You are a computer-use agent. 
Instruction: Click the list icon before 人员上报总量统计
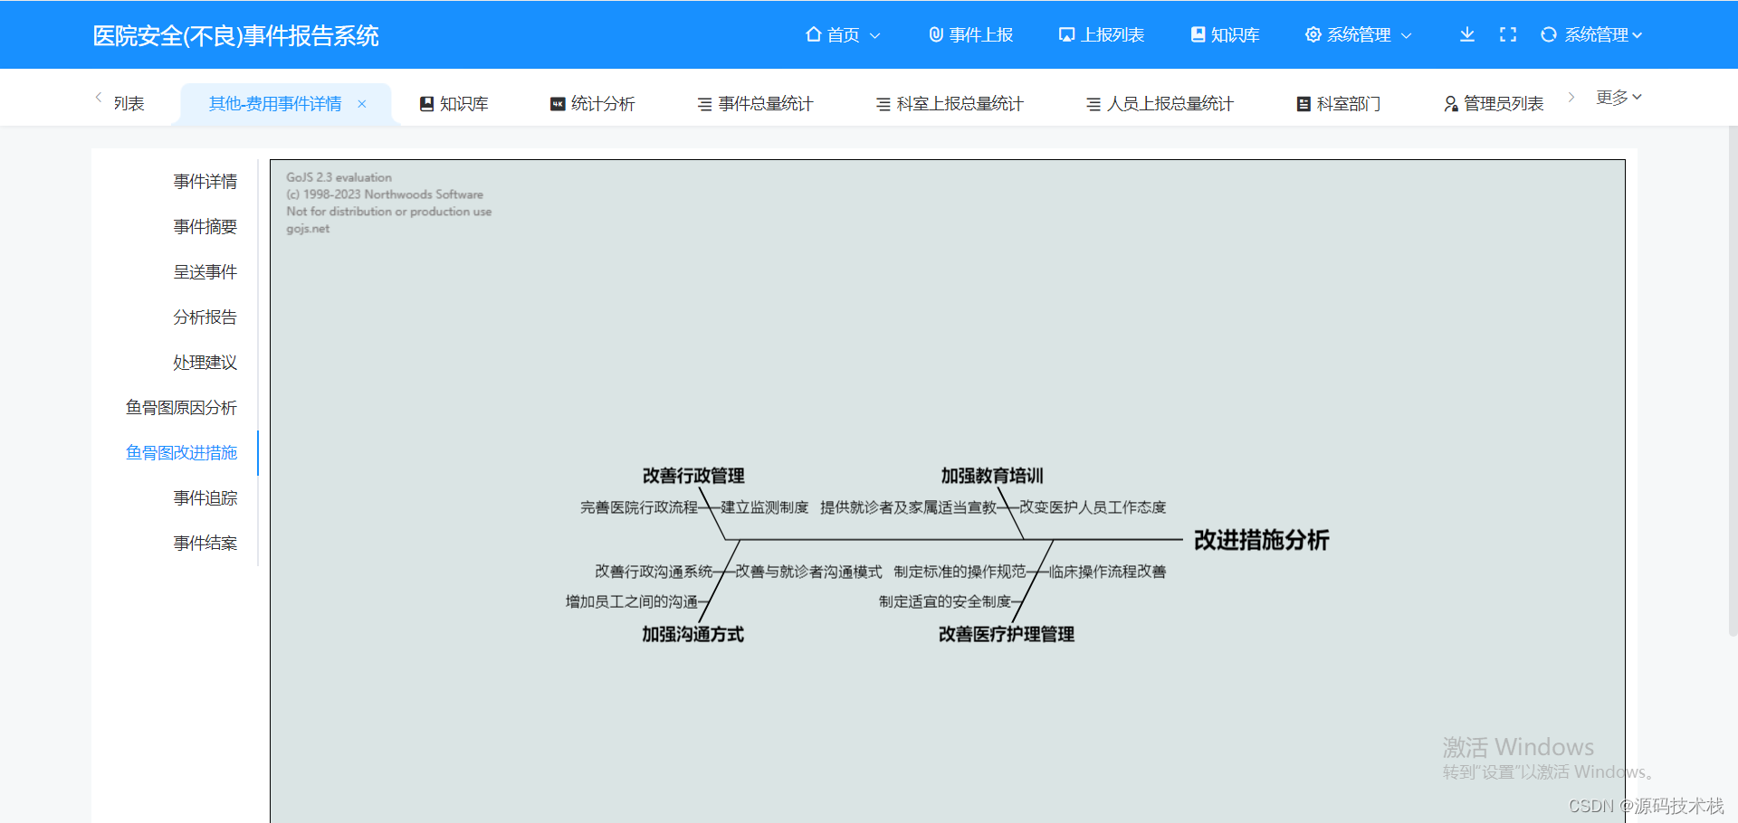1093,104
